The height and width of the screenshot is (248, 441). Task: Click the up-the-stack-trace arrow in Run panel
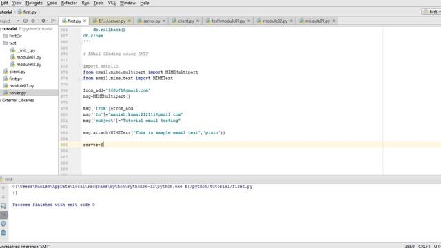tap(3, 188)
